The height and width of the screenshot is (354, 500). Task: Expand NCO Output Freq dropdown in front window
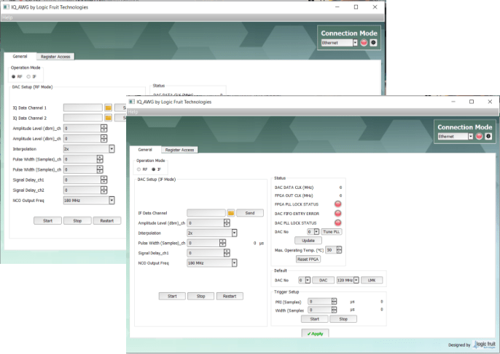coord(235,263)
